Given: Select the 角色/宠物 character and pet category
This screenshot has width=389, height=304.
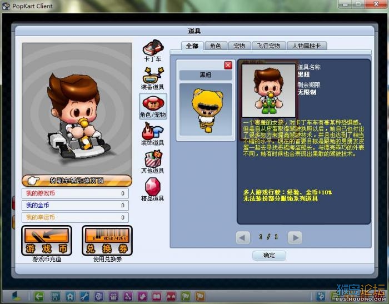Looking at the screenshot, I should 153,107.
